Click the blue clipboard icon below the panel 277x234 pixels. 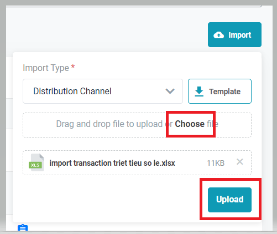pyautogui.click(x=23, y=227)
